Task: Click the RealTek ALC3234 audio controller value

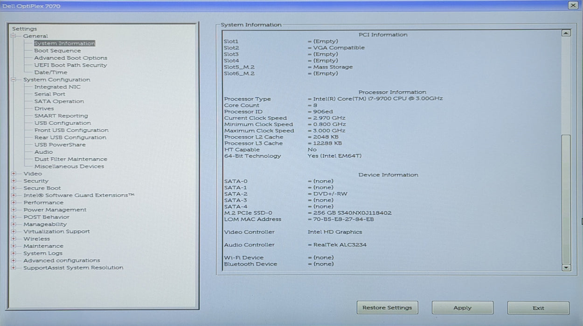Action: point(340,245)
